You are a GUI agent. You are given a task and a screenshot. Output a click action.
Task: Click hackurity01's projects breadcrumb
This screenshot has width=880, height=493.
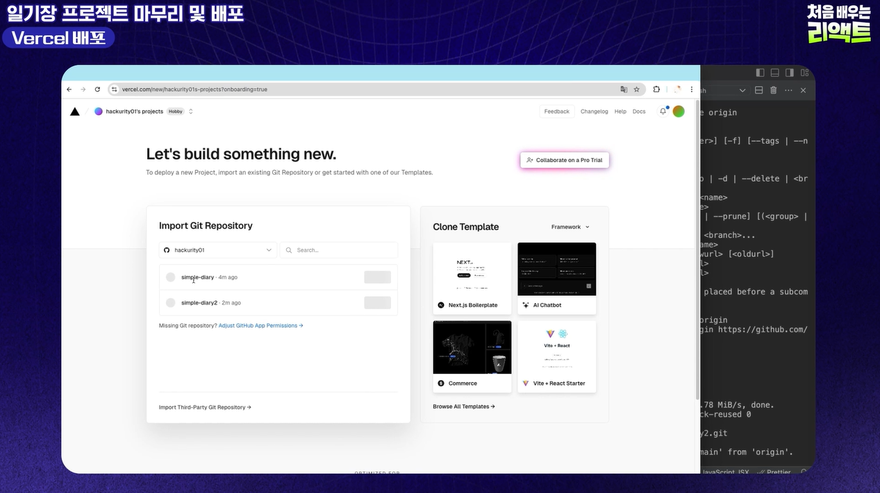point(135,111)
